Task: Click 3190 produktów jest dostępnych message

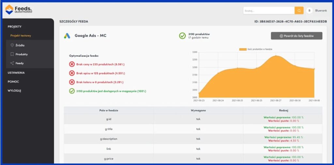Action: (111, 91)
